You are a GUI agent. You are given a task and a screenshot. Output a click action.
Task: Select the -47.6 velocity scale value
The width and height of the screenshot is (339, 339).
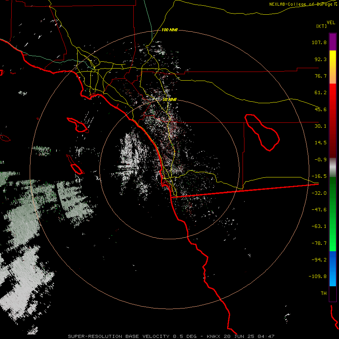pyautogui.click(x=319, y=210)
